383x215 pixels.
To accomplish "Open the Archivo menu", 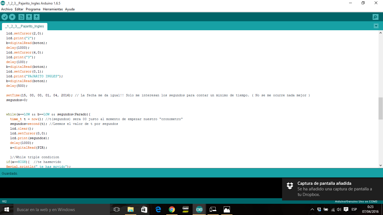I will pyautogui.click(x=7, y=9).
